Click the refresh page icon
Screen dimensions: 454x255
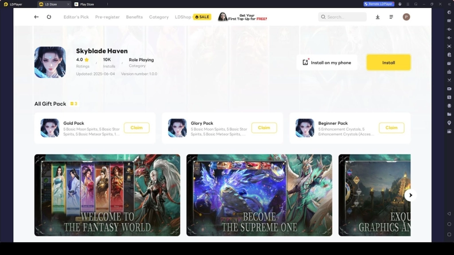pyautogui.click(x=49, y=17)
